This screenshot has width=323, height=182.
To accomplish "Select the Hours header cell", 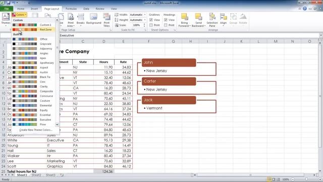I will coord(103,62).
